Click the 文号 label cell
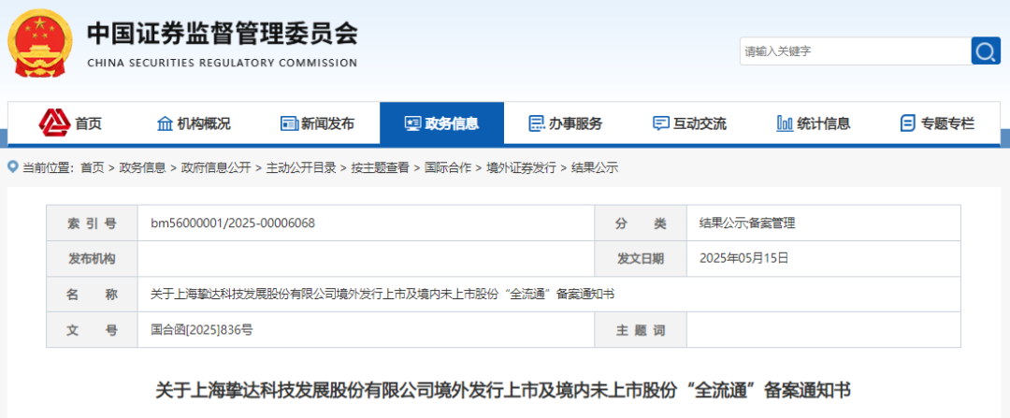 [92, 330]
